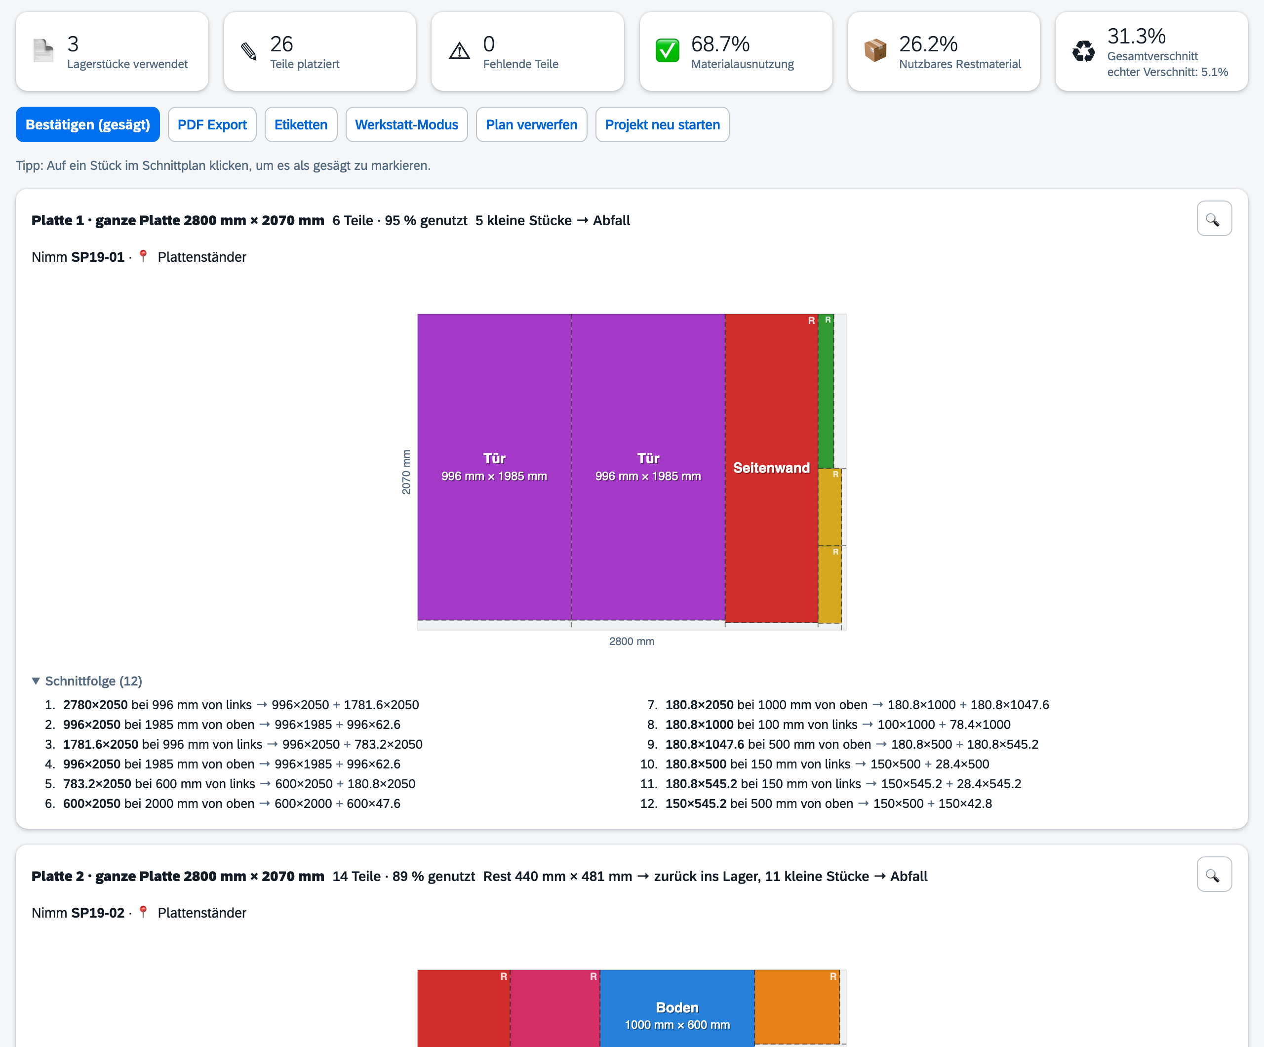Click the package icon for Nutzbares Restmaterial

875,50
